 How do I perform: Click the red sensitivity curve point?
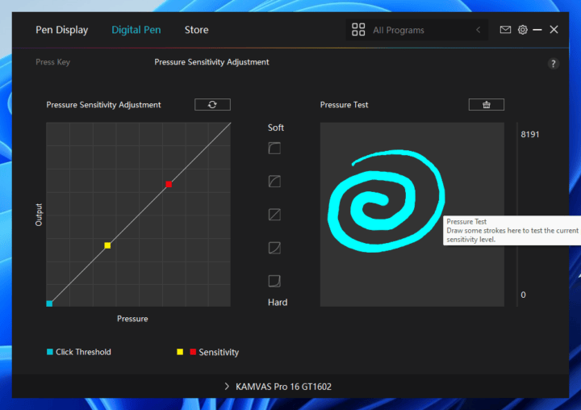tap(169, 184)
